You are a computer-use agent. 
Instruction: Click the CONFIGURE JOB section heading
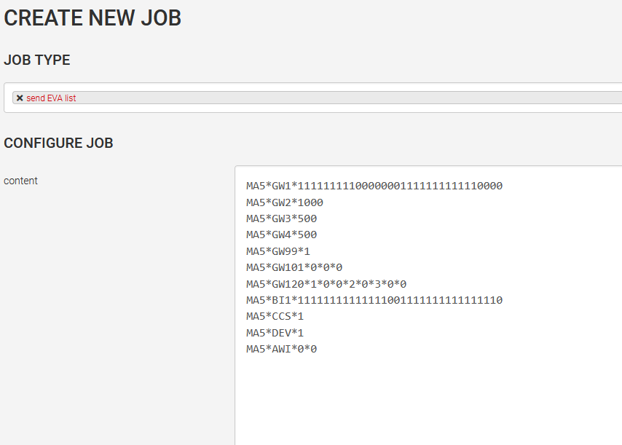click(58, 143)
